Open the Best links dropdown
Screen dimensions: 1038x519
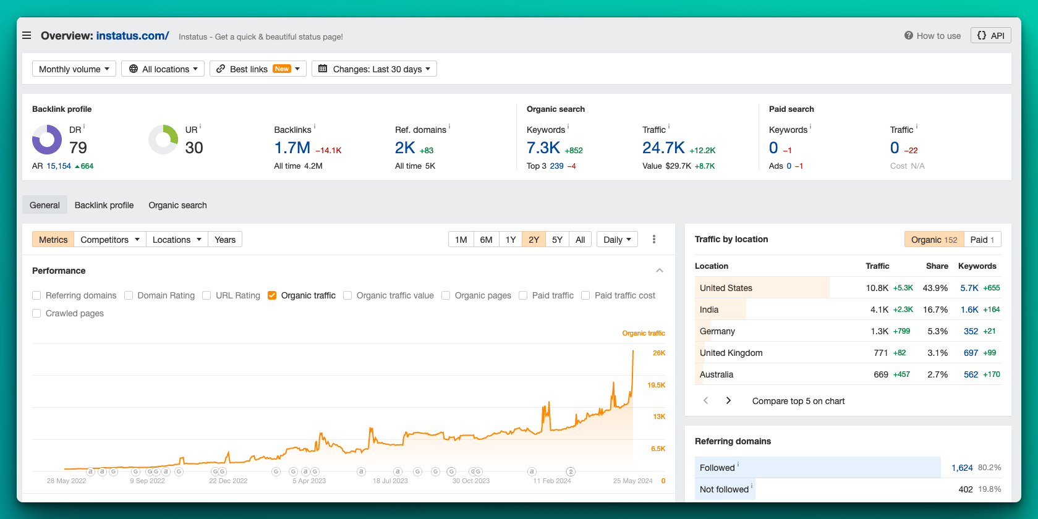click(x=258, y=69)
